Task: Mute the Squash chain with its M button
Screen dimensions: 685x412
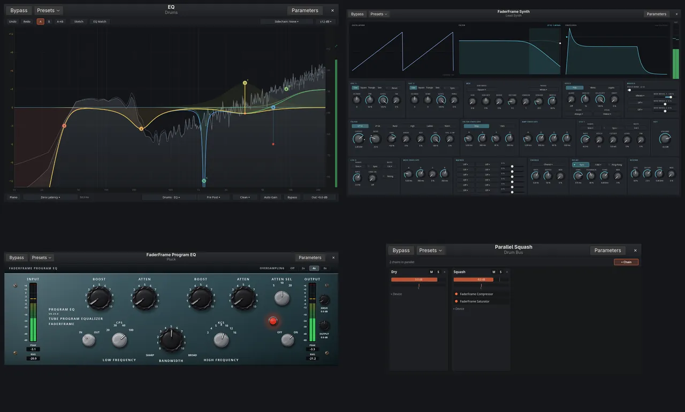Action: 494,272
